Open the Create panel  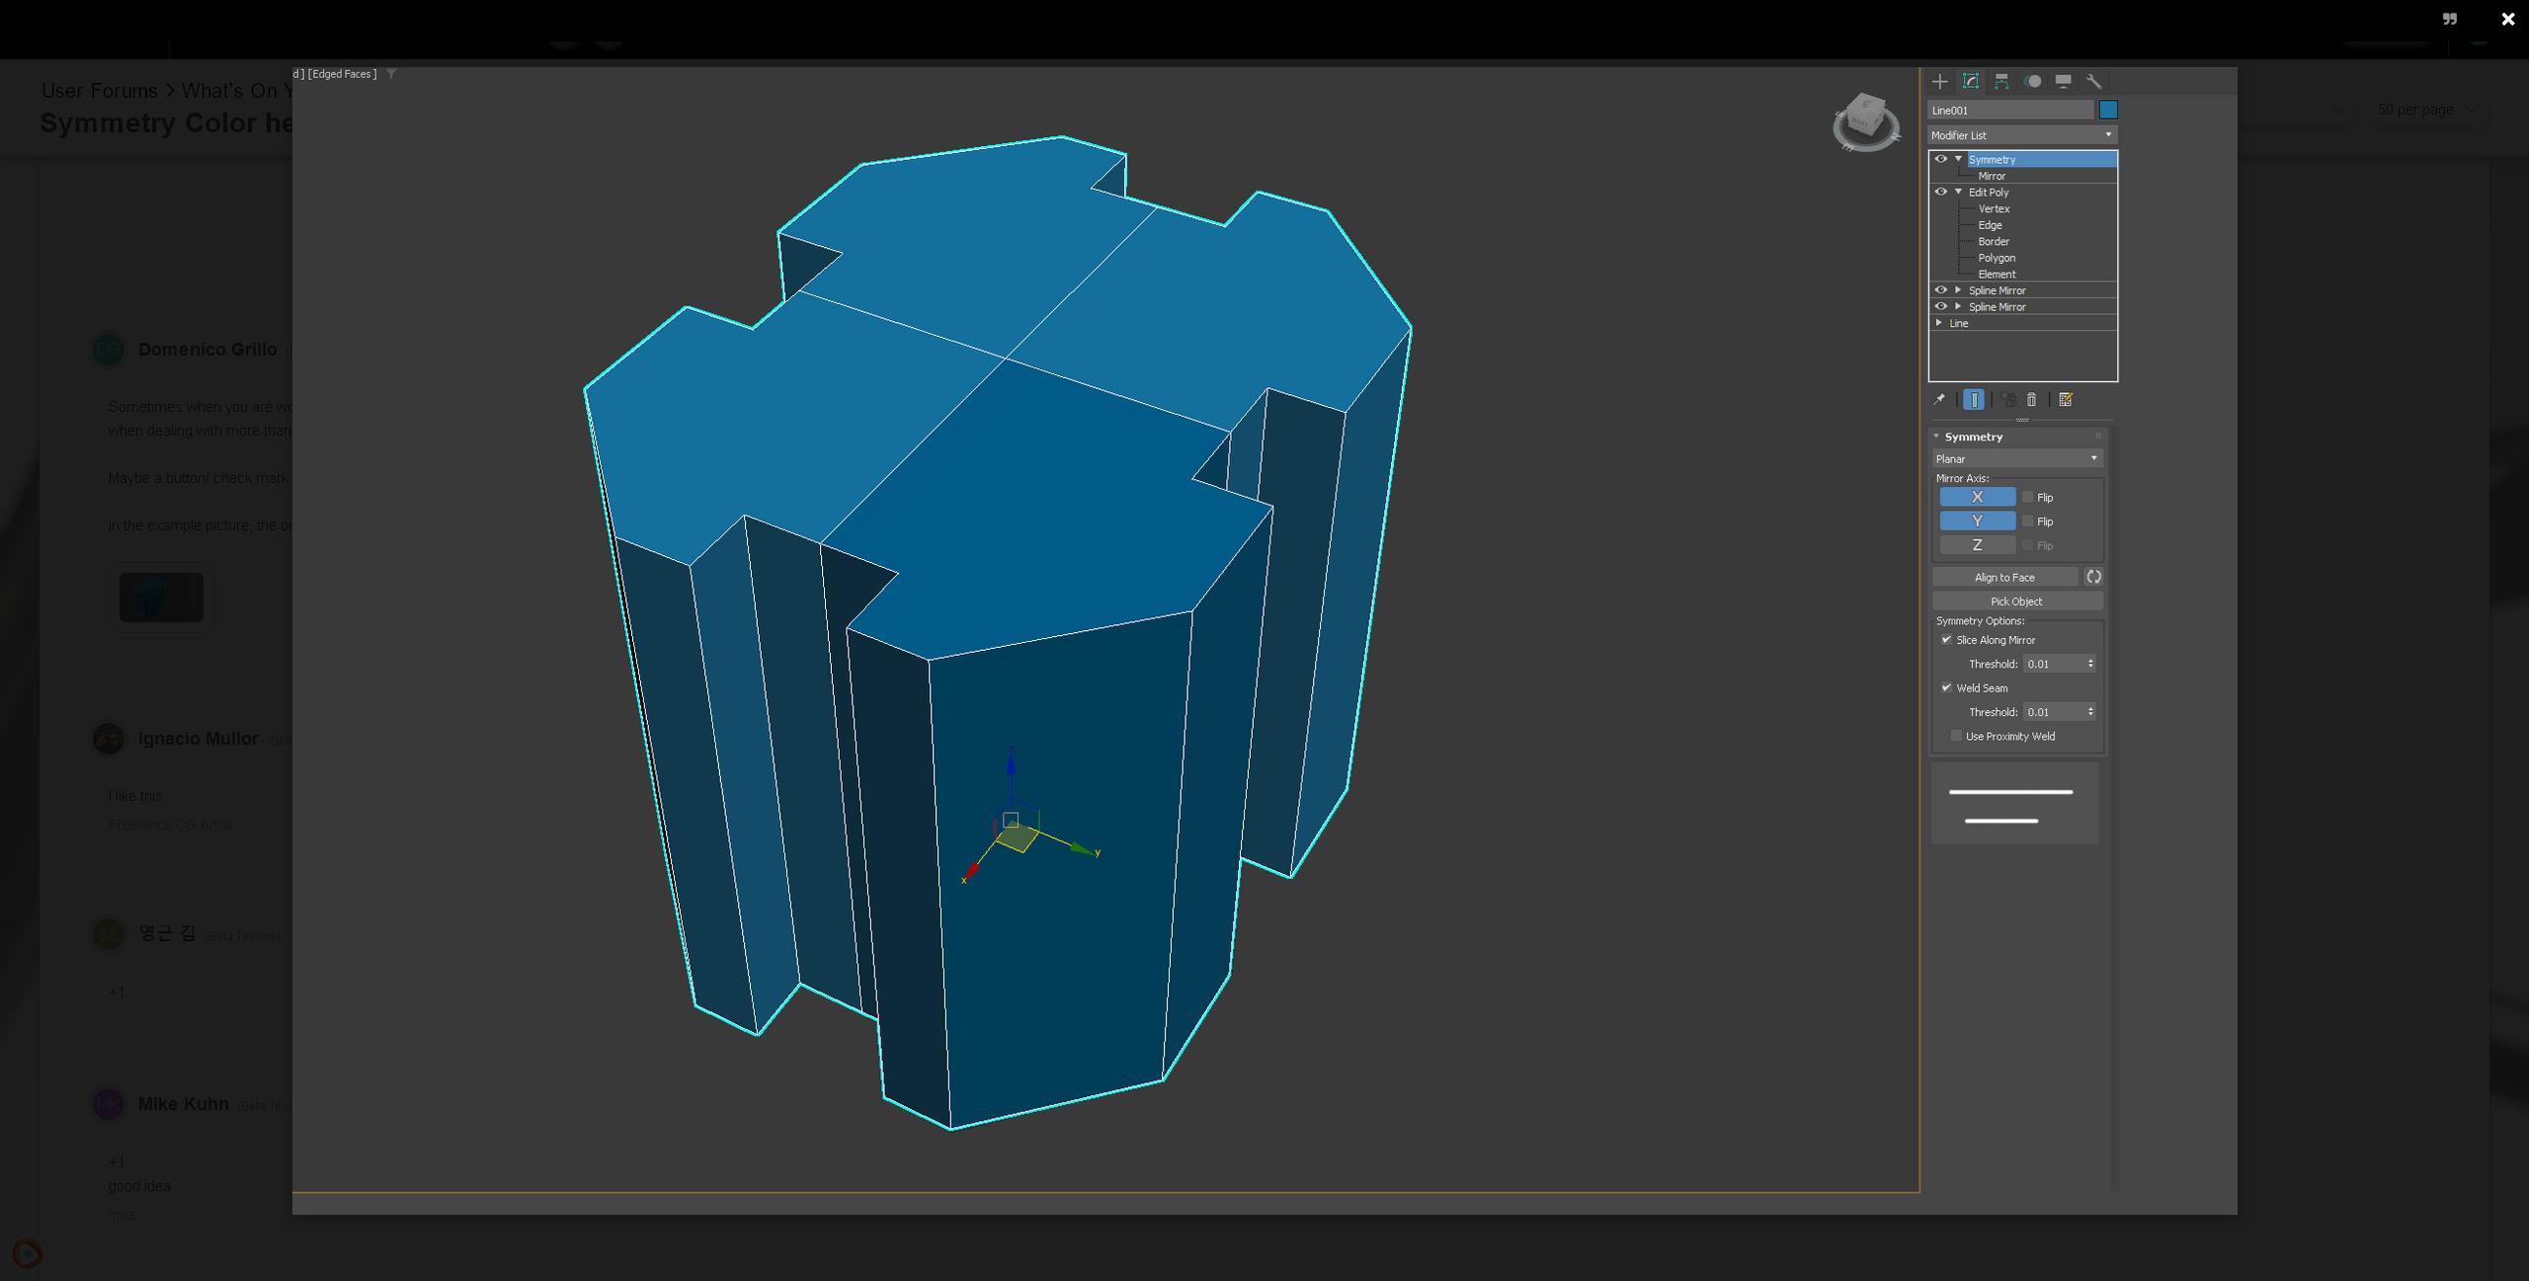[x=1938, y=81]
